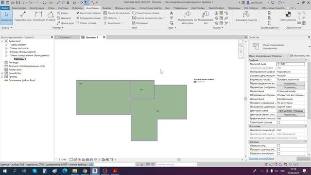Open Adobe Acrobat from taskbar
This screenshot has width=311, height=175.
(x=115, y=171)
